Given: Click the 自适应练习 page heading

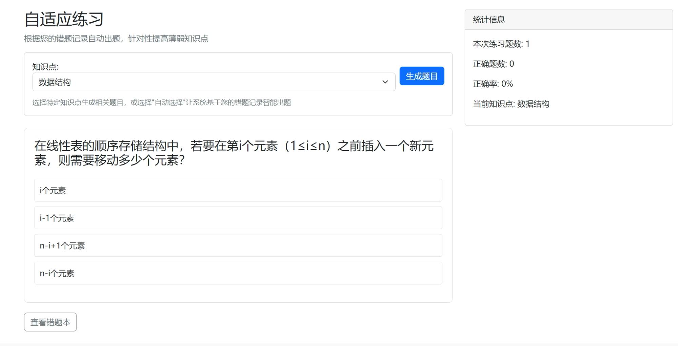Looking at the screenshot, I should pyautogui.click(x=64, y=19).
